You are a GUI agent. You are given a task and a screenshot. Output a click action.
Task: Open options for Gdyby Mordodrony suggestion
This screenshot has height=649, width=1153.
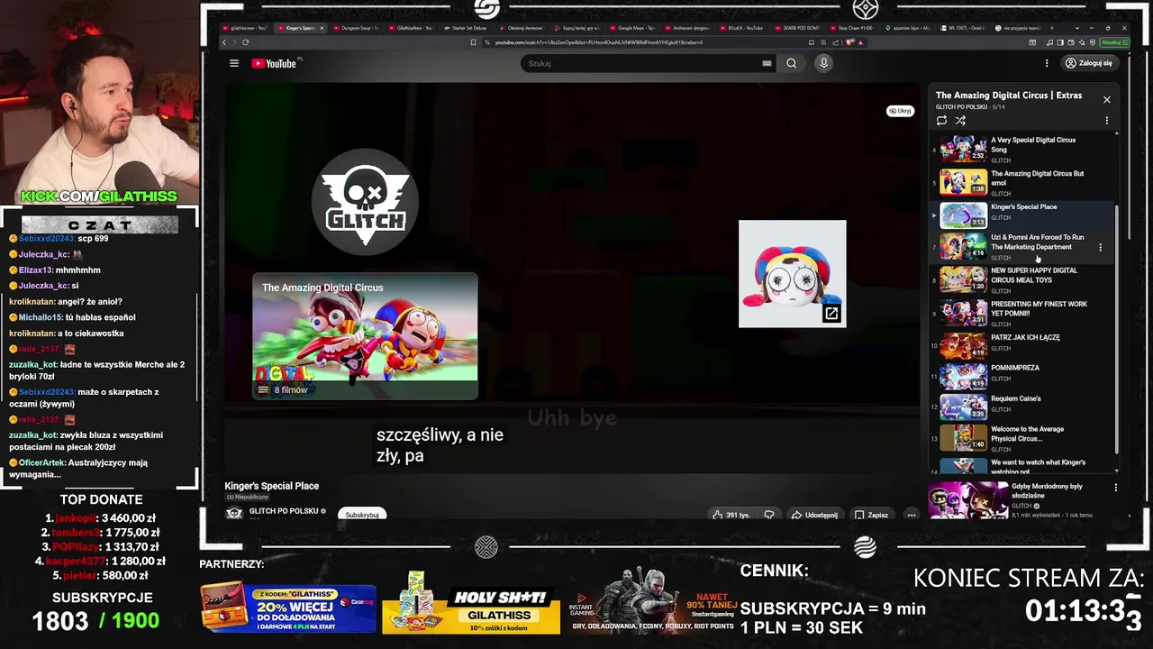pyautogui.click(x=1115, y=488)
